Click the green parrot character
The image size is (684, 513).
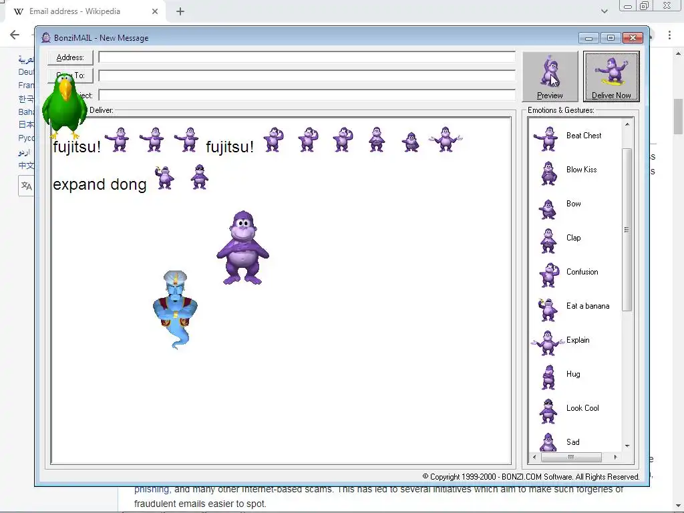coord(65,106)
